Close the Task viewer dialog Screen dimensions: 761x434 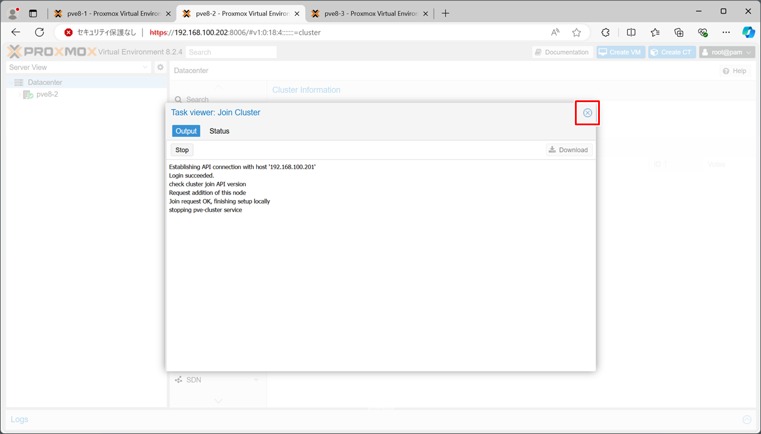tap(587, 113)
